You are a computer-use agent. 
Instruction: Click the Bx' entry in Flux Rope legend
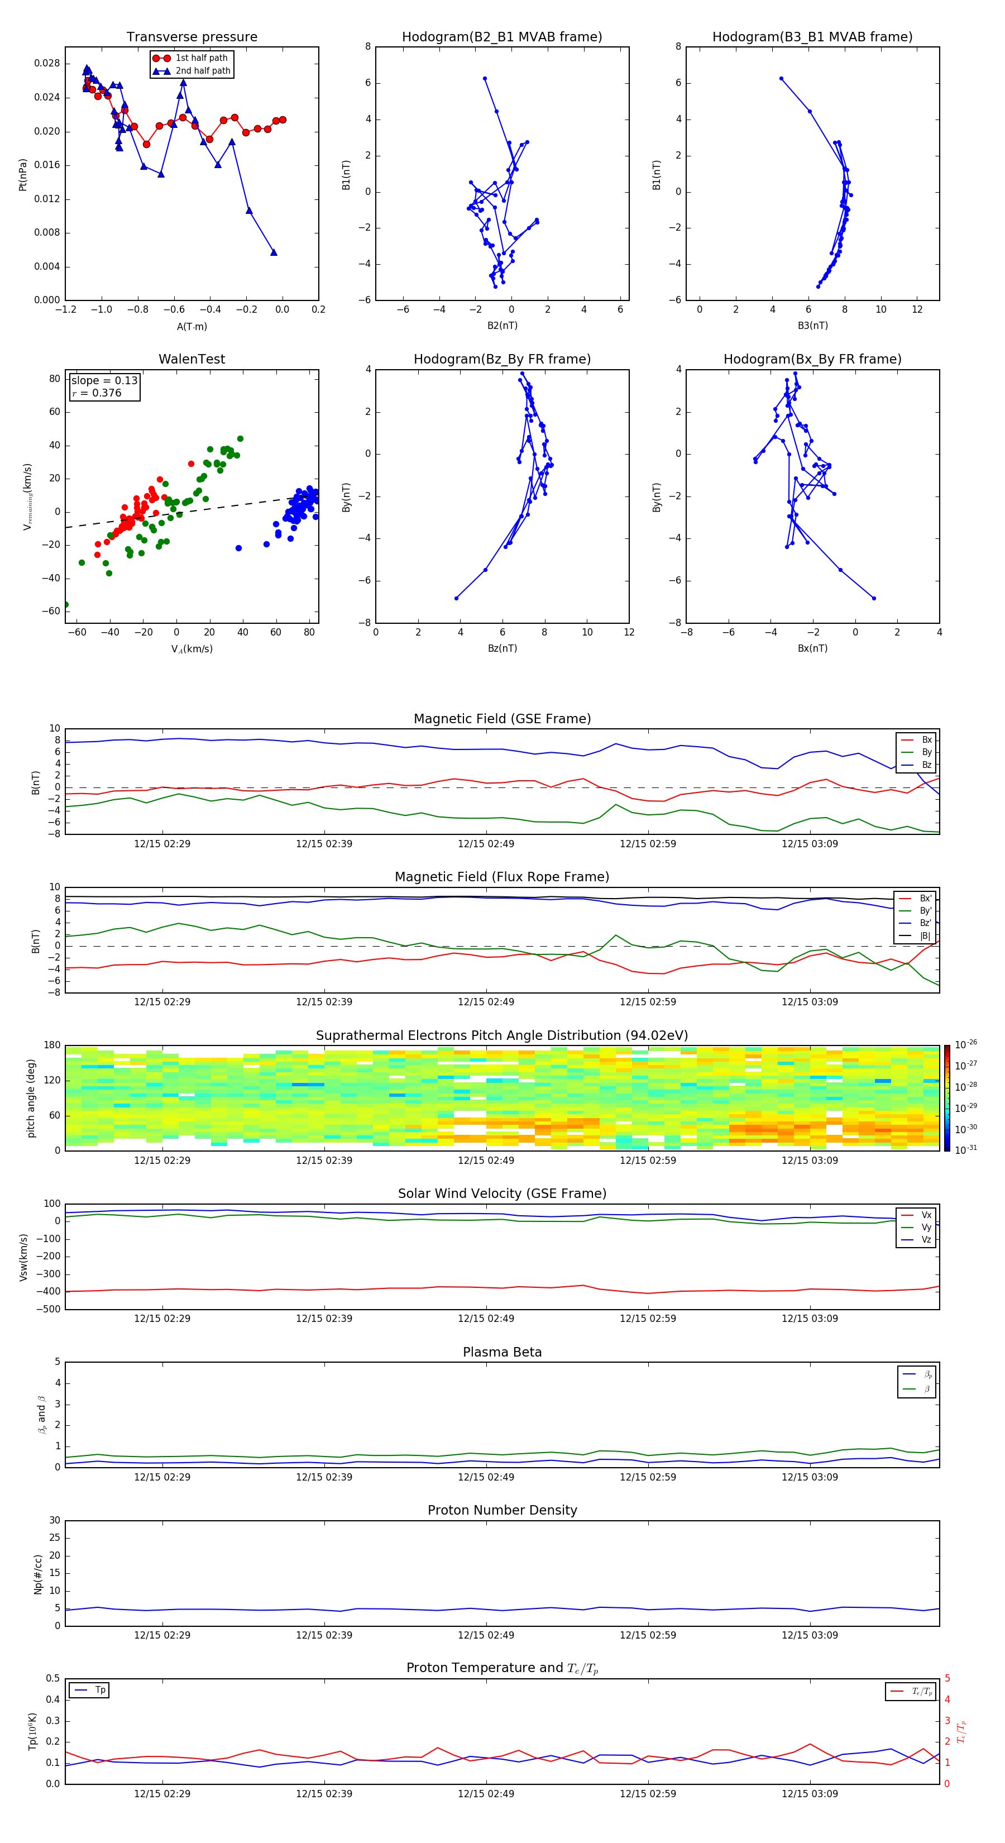pyautogui.click(x=916, y=899)
